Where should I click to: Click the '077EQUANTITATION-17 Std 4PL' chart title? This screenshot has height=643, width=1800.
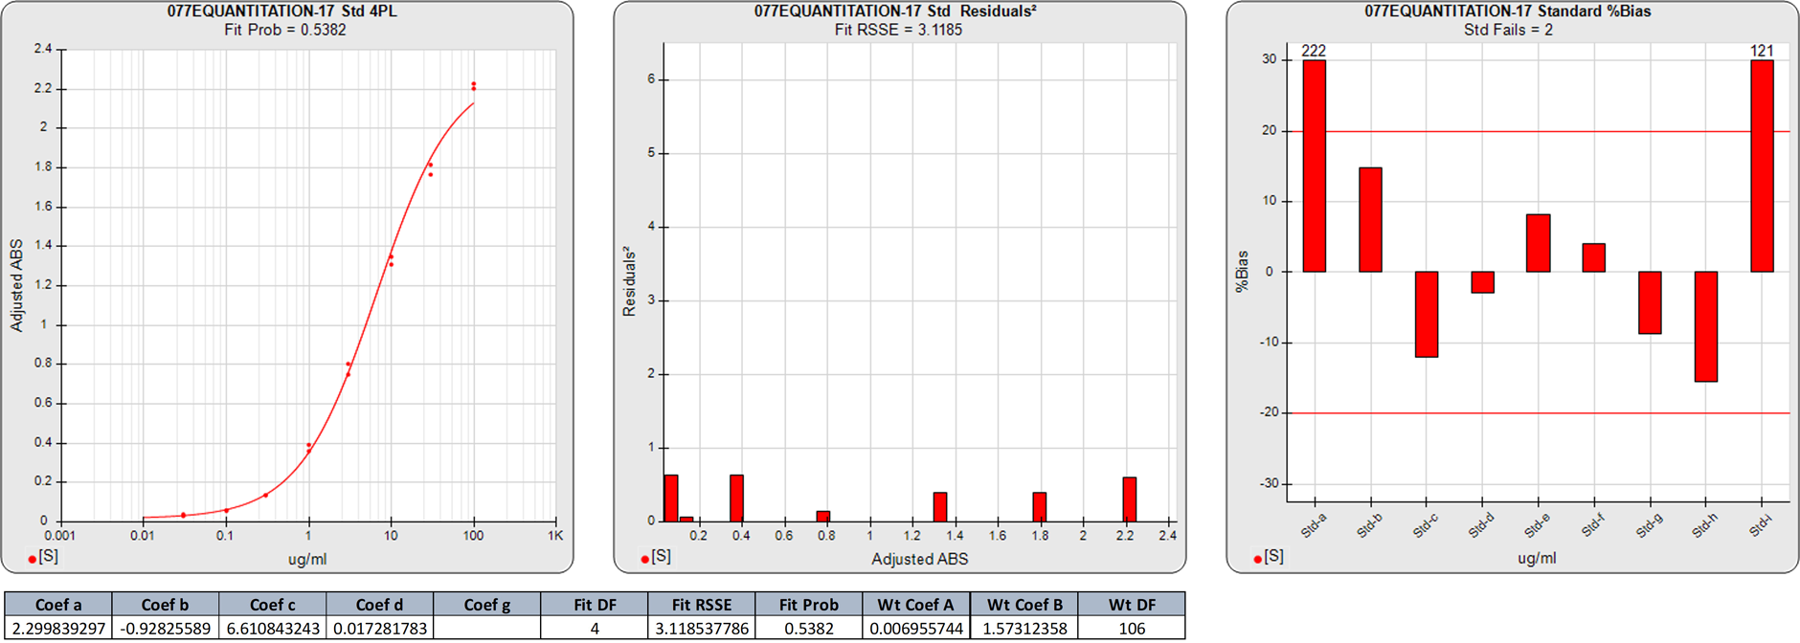(281, 11)
